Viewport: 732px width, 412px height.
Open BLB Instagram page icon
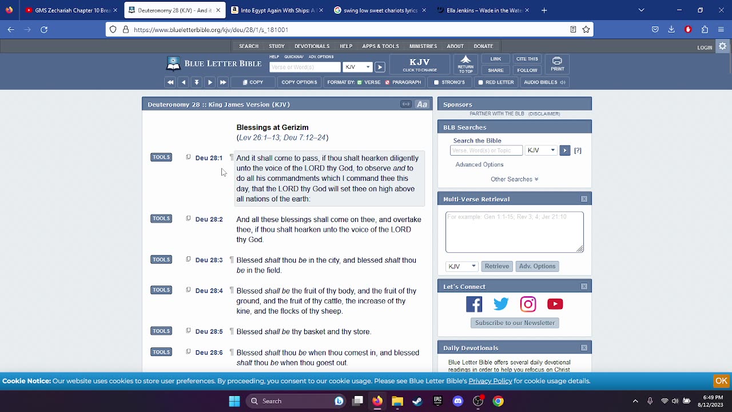click(x=528, y=304)
